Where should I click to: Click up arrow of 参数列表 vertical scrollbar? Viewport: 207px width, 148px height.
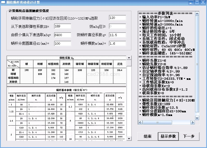tap(197, 13)
